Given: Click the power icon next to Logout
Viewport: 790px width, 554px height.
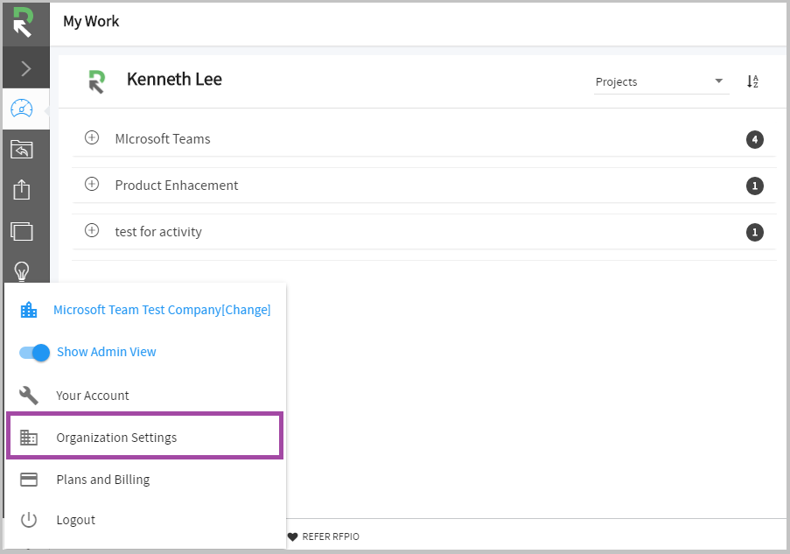Looking at the screenshot, I should (29, 520).
